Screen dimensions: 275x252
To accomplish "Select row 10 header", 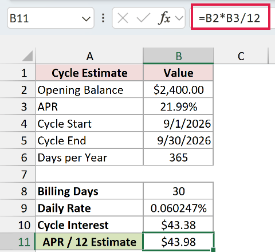I will [x=18, y=225].
